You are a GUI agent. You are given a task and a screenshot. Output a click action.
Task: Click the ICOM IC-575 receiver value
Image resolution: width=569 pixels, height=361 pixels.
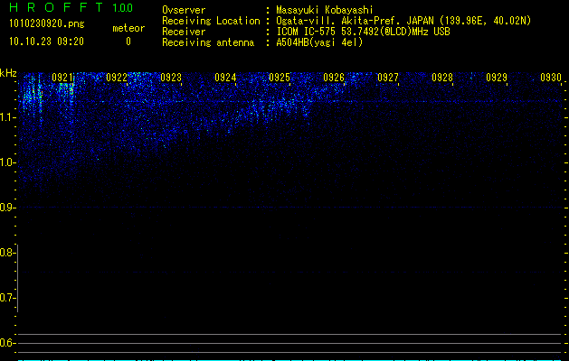pos(363,32)
